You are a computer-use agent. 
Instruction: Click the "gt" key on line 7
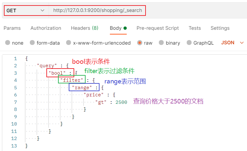(101, 102)
